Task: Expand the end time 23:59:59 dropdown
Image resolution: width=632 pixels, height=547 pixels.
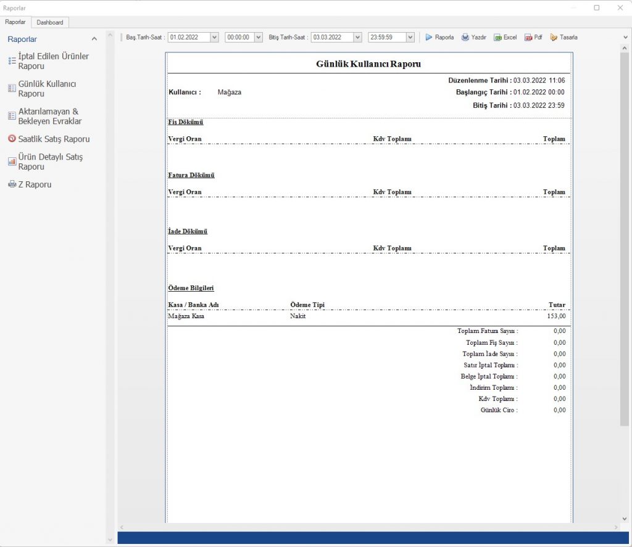Action: (410, 37)
